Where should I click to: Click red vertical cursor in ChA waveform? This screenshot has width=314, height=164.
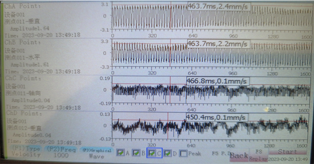coord(171,16)
